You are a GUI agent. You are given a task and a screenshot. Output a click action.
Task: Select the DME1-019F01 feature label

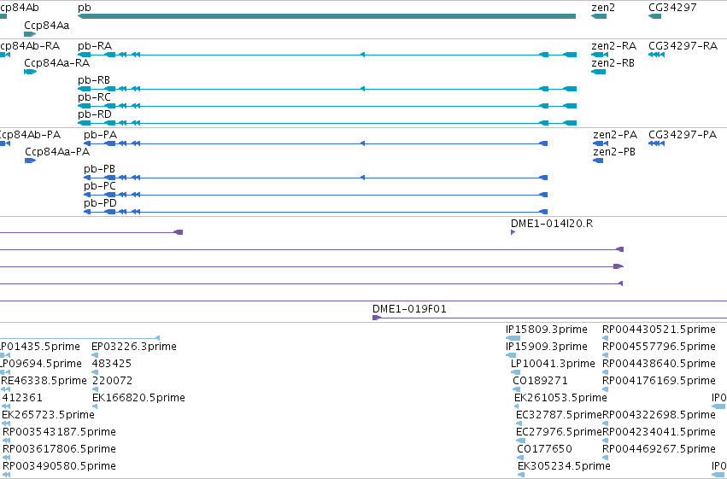pos(409,309)
